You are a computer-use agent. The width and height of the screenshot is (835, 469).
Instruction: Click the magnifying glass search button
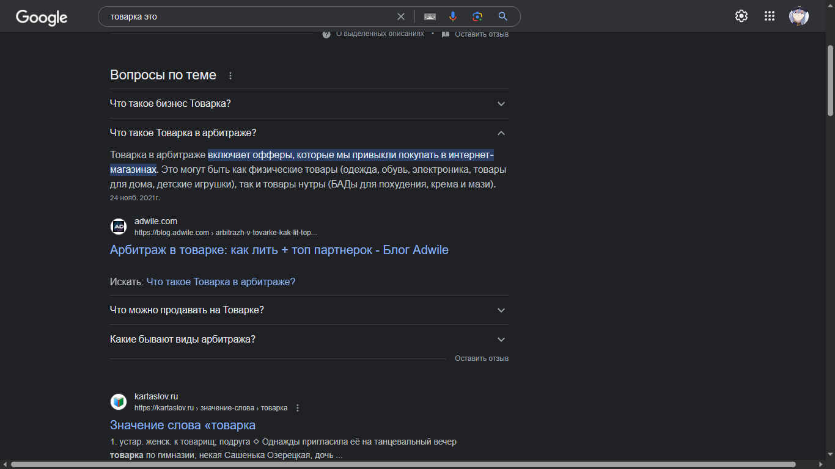[x=502, y=16]
